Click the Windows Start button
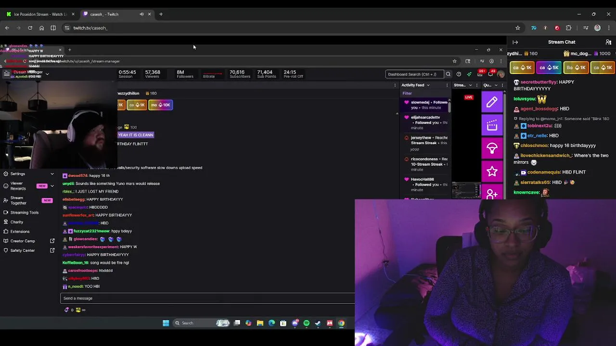Screen dimensions: 616x346 tap(166, 323)
